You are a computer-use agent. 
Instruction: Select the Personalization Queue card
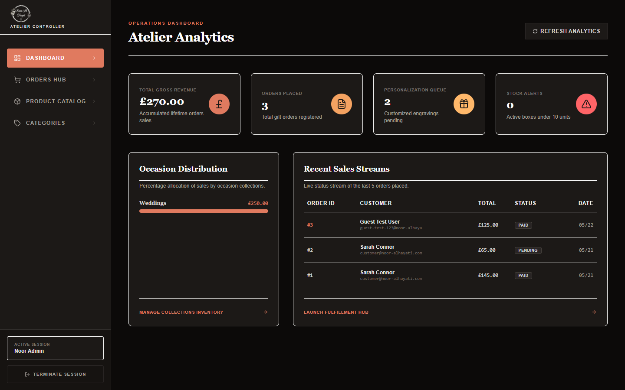click(x=429, y=104)
